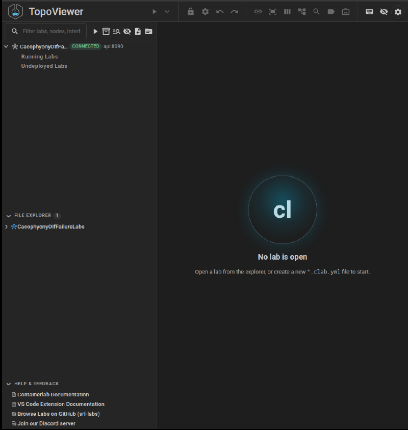Select the Running Labs tree item

coord(39,57)
